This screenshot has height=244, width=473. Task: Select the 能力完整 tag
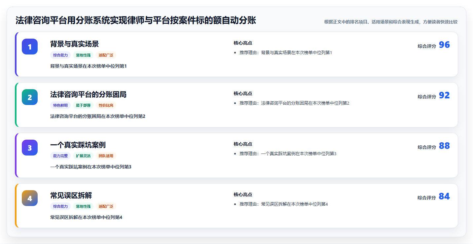pyautogui.click(x=60, y=156)
